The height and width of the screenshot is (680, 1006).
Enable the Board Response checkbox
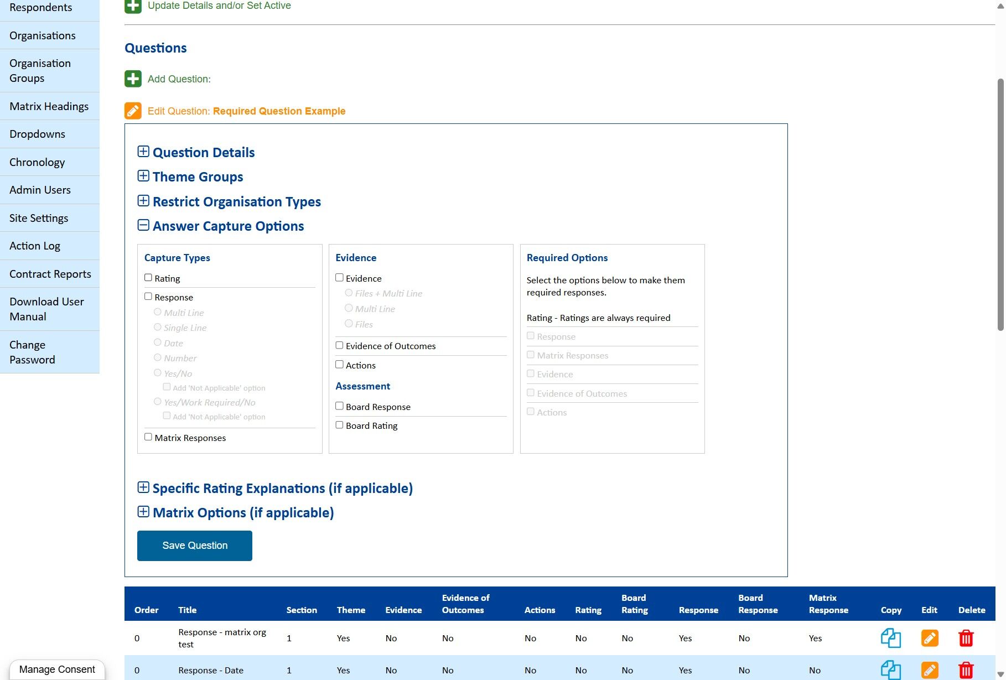tap(340, 406)
